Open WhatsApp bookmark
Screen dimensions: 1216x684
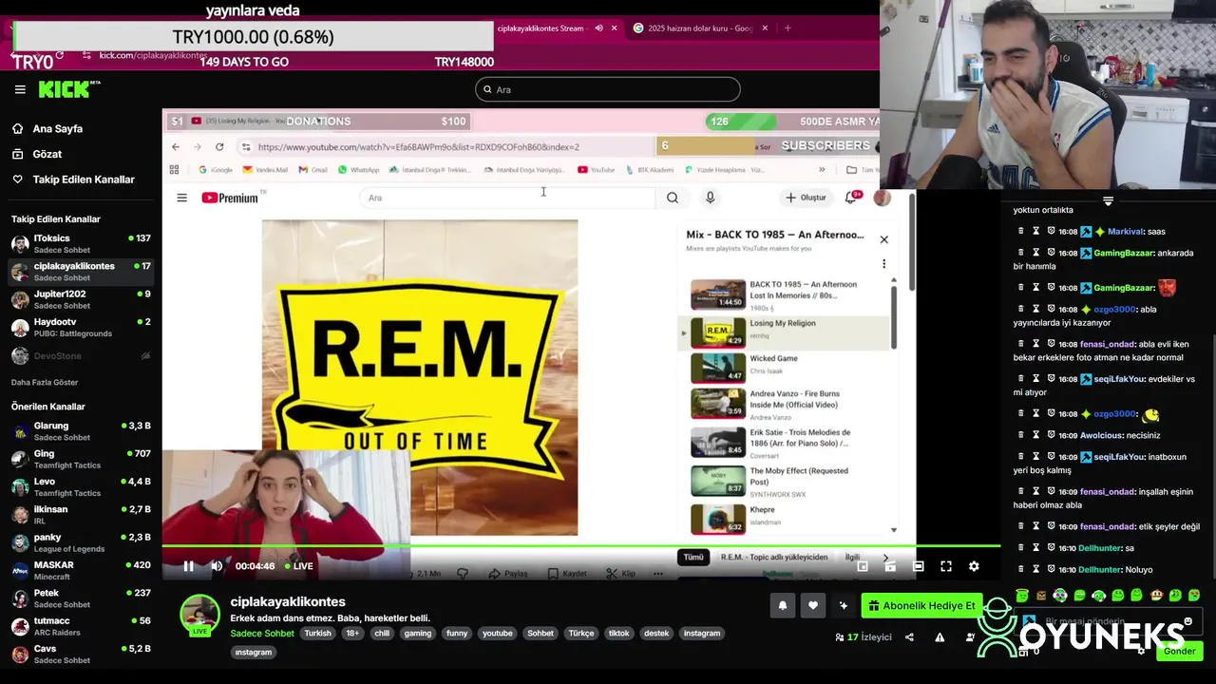click(x=358, y=170)
